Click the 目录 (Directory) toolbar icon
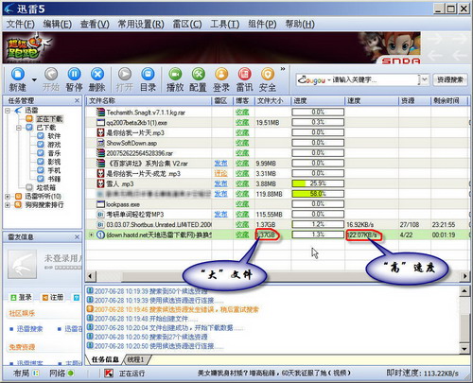473x383 pixels. [x=148, y=79]
